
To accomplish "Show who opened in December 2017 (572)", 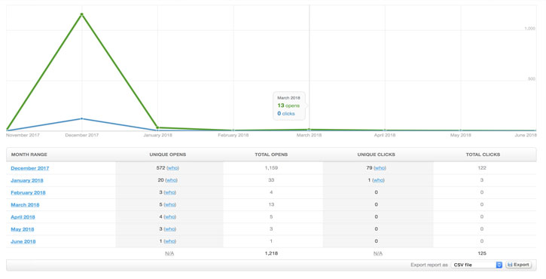I will (172, 167).
